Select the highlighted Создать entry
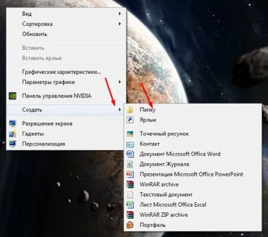This screenshot has width=268, height=237. coord(66,110)
